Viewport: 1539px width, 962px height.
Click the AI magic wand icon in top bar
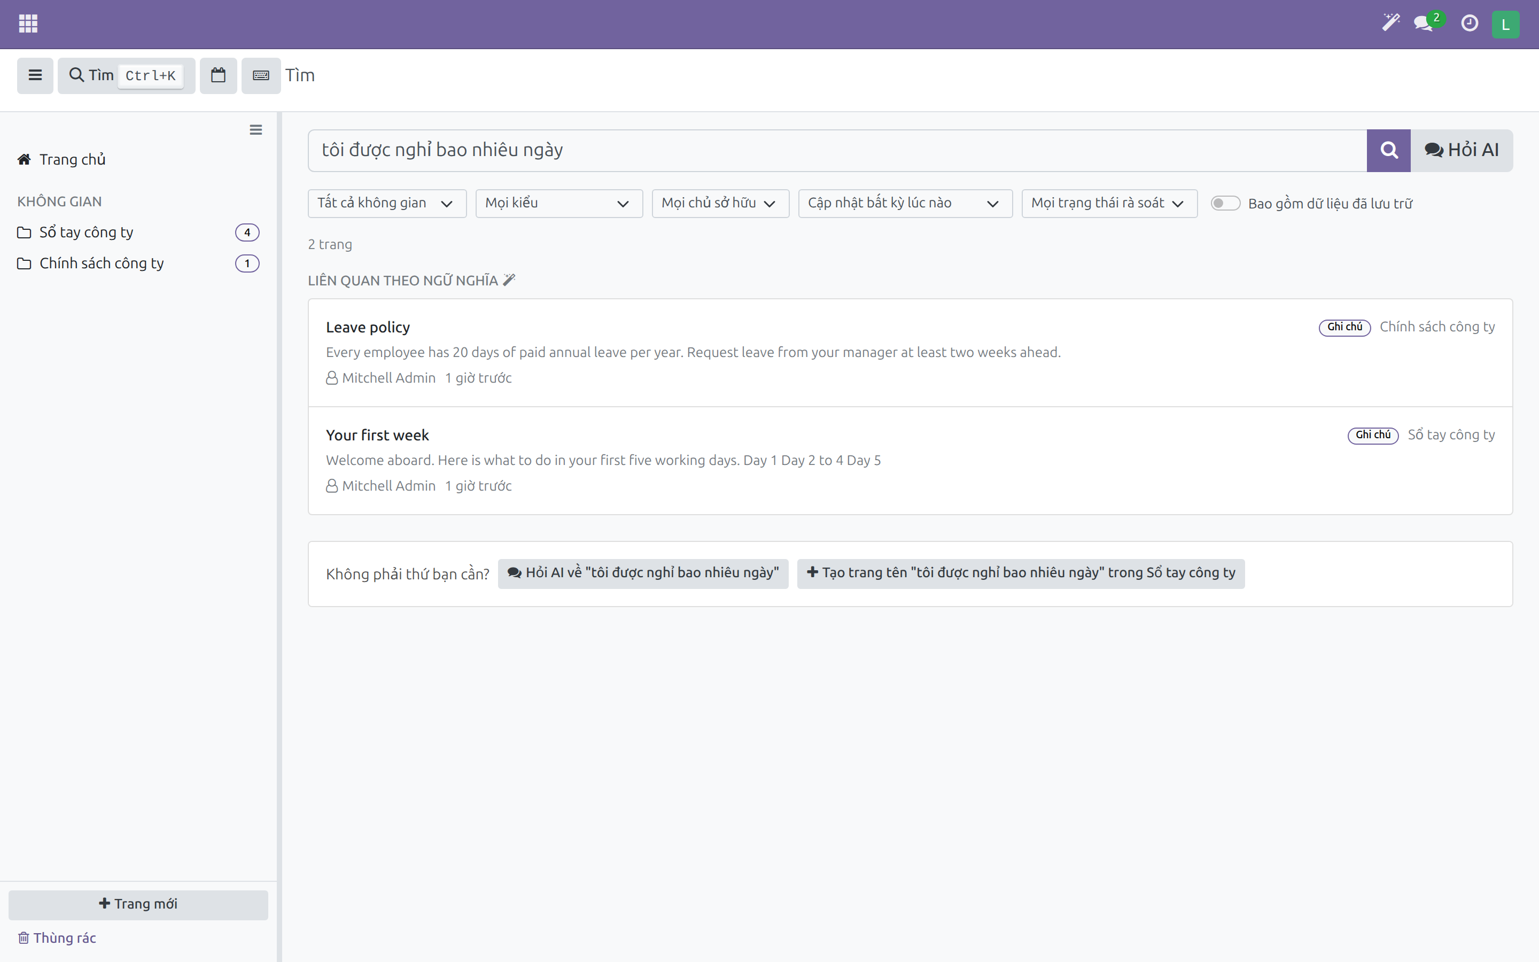tap(1391, 23)
